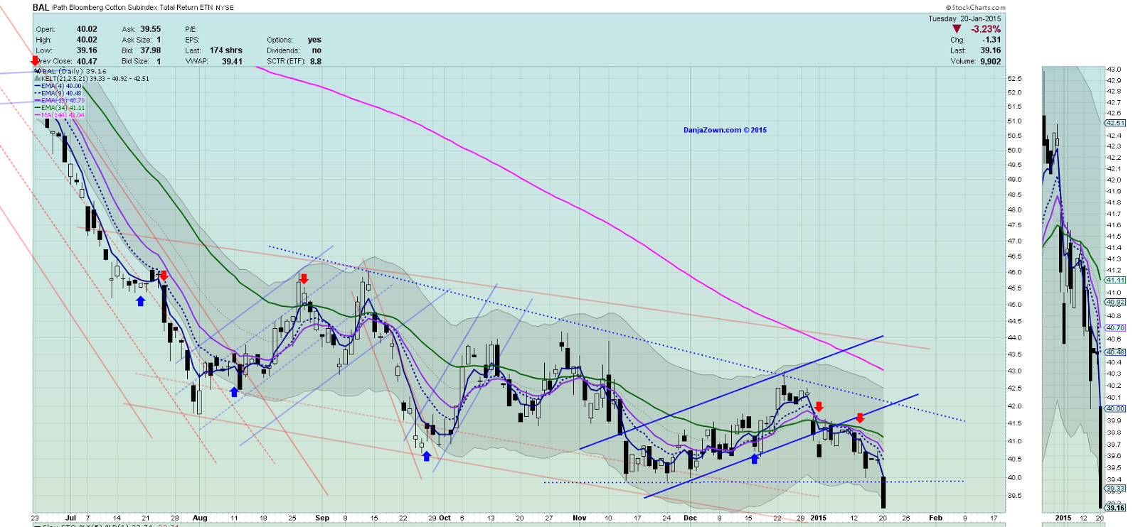This screenshot has width=1138, height=527.
Task: Click the blue up arrow in mid-July
Action: [140, 301]
